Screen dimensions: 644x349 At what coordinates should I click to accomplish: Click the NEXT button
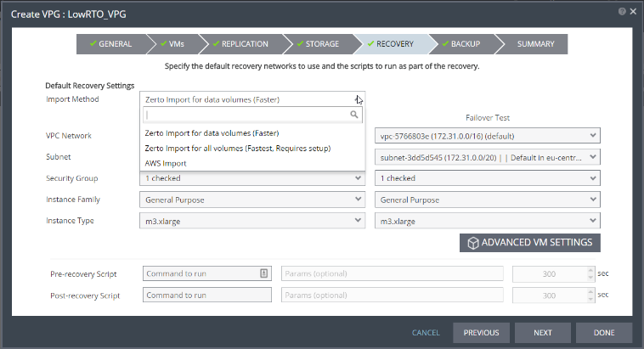pyautogui.click(x=543, y=333)
